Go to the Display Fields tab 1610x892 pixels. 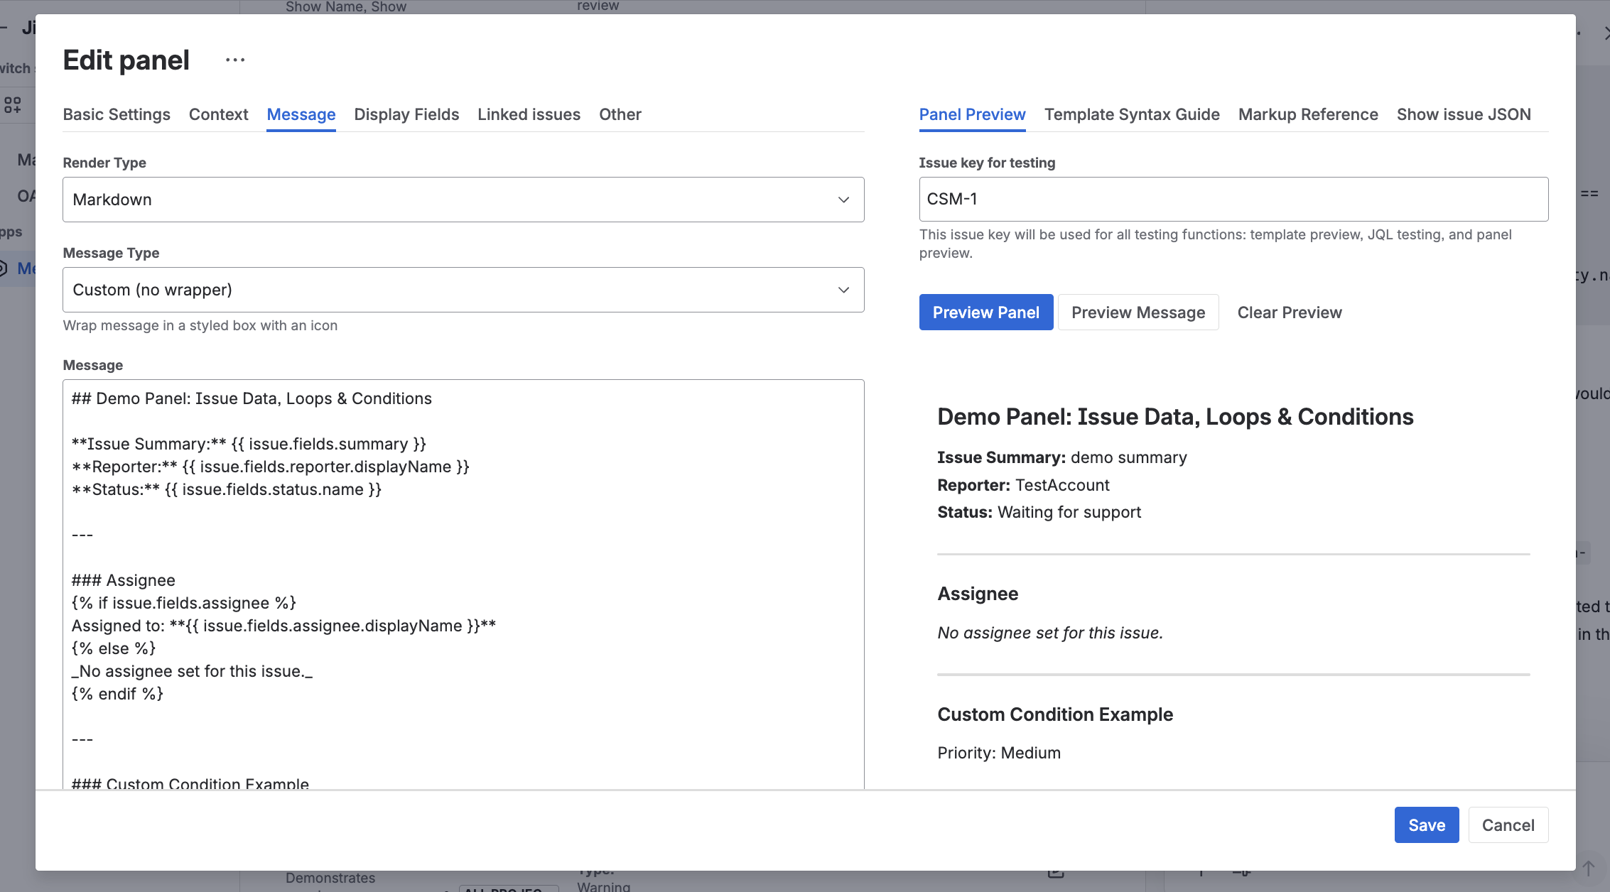coord(406,114)
